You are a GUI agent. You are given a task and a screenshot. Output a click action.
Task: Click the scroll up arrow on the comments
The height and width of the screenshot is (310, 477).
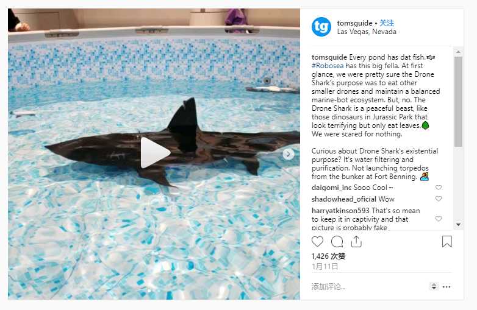(x=458, y=52)
